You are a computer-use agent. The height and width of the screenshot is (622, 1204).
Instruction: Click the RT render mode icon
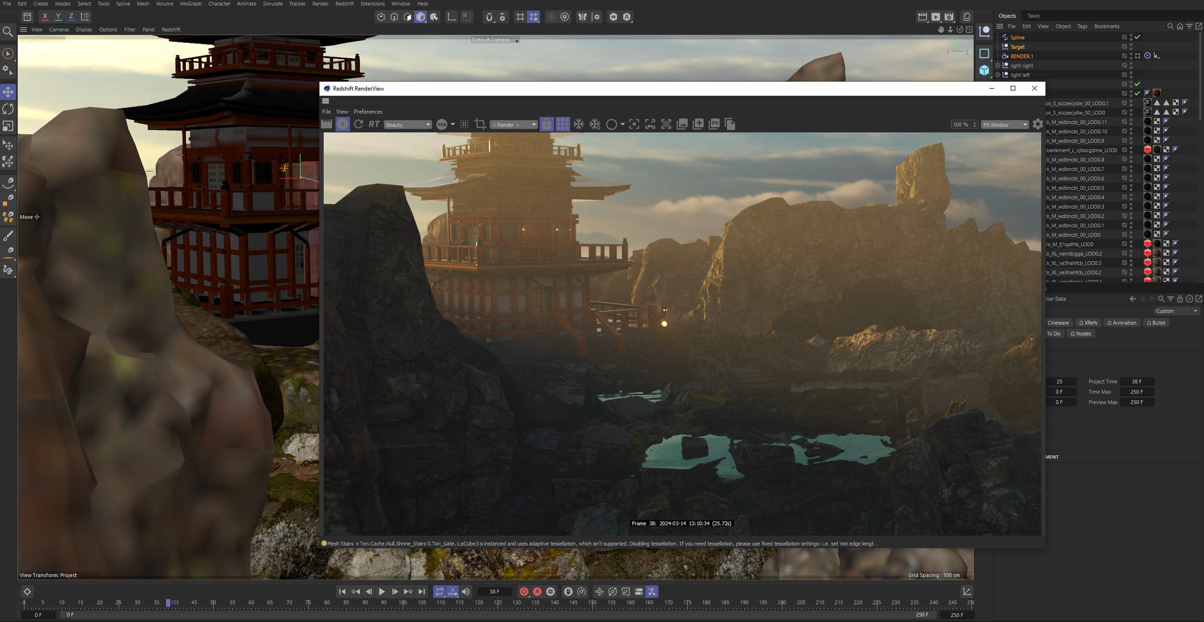[374, 124]
